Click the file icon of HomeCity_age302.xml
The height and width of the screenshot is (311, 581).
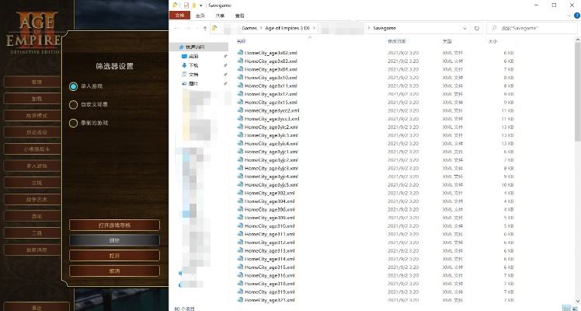pos(240,193)
